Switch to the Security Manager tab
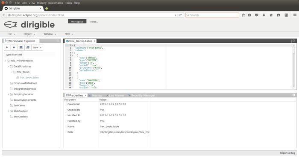 pyautogui.click(x=141, y=95)
